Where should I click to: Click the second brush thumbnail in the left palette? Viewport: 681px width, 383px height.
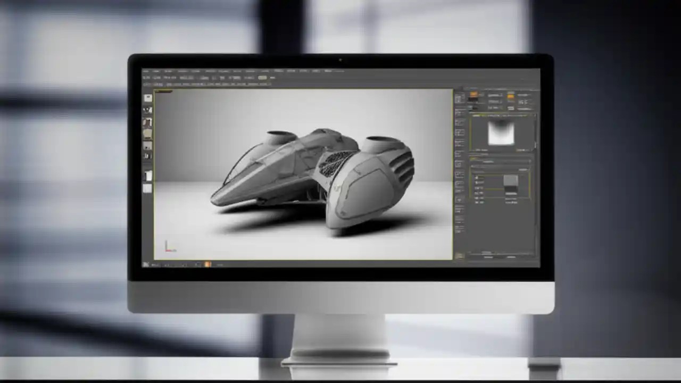click(x=147, y=110)
